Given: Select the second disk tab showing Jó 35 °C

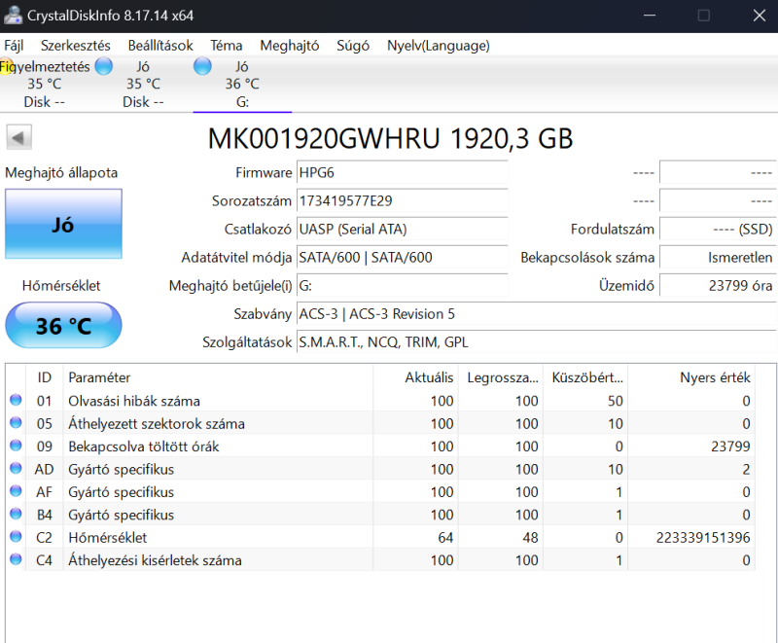Looking at the screenshot, I should coord(143,84).
